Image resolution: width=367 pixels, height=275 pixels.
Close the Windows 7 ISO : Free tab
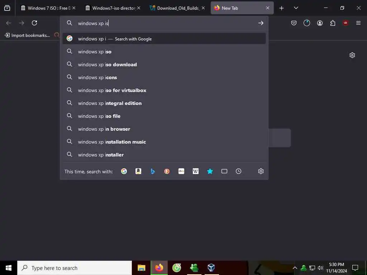click(74, 8)
